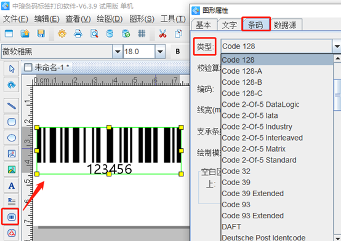
Task: Select Code 128-B option
Action: coord(277,82)
